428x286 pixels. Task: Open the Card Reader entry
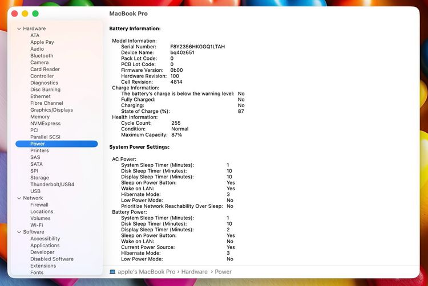45,69
